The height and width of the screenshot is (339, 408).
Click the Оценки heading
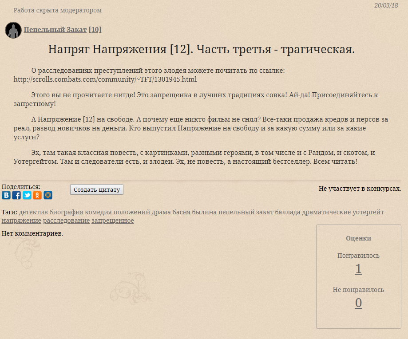pyautogui.click(x=358, y=238)
